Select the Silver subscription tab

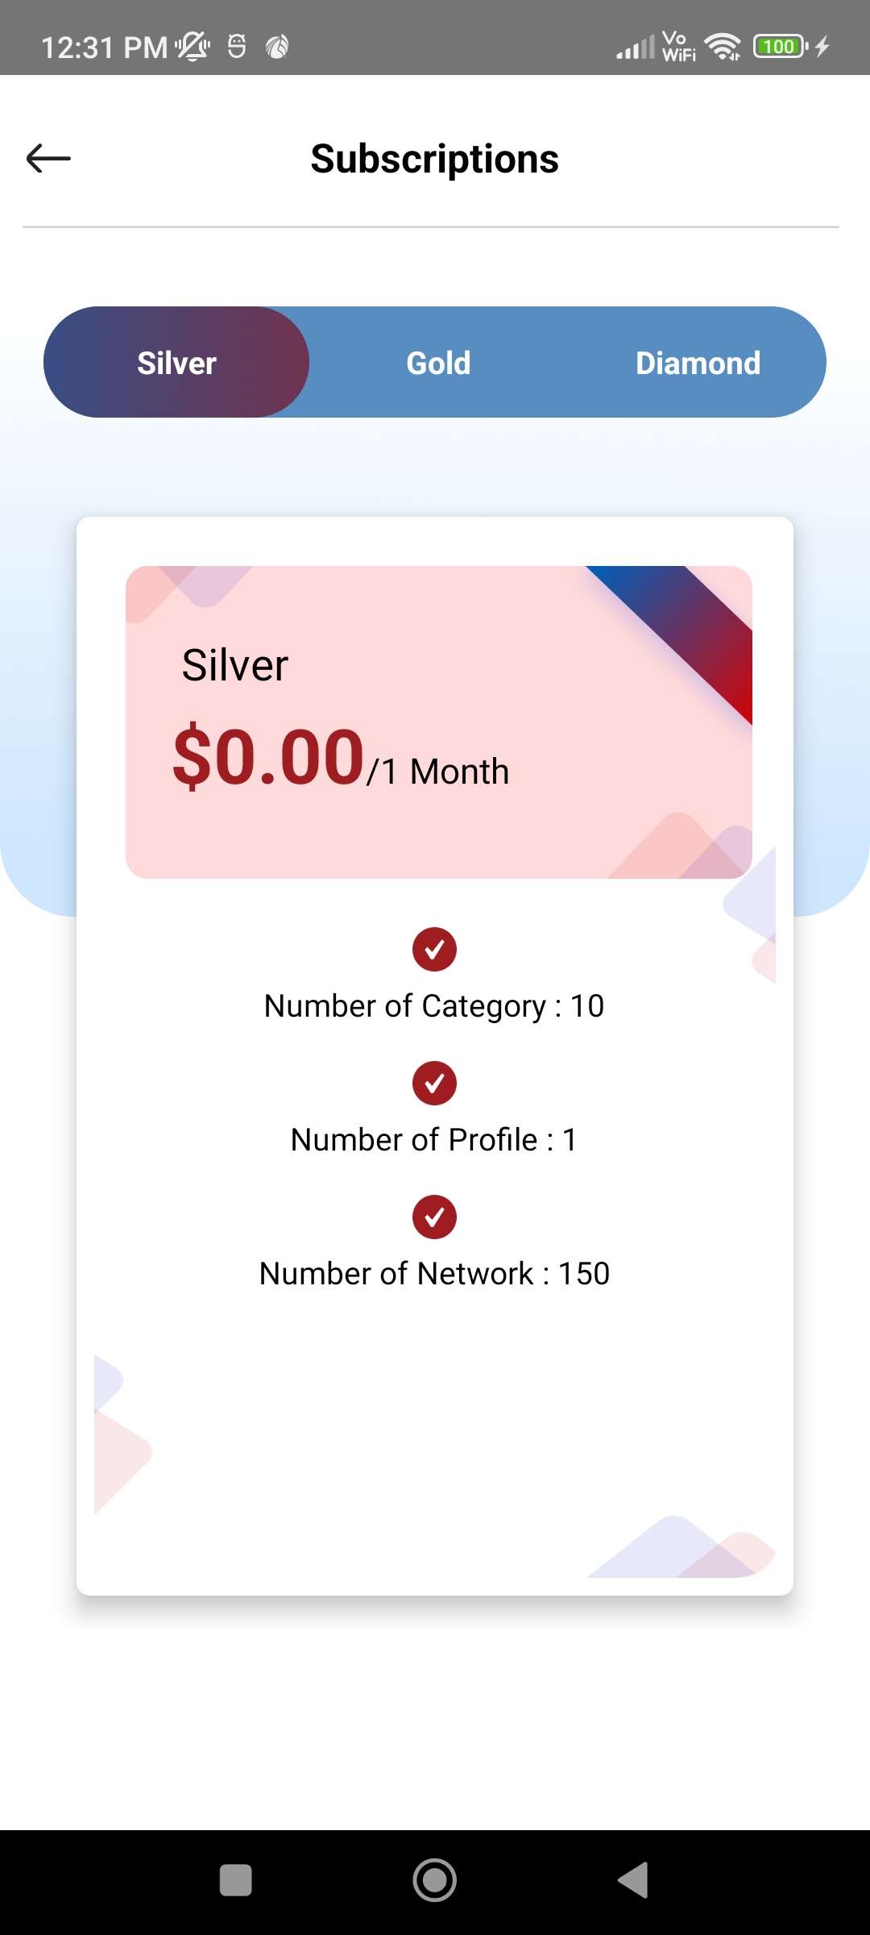(x=176, y=363)
